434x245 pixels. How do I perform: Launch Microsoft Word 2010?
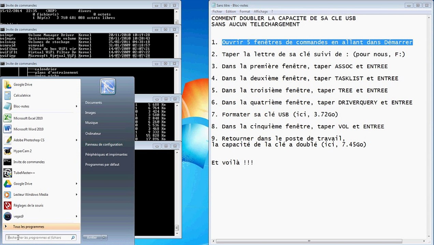click(28, 129)
